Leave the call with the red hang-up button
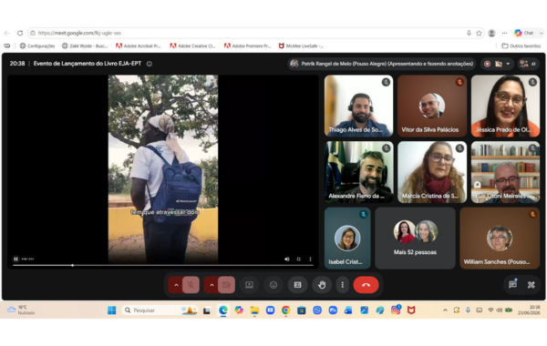This screenshot has width=547, height=346. pyautogui.click(x=366, y=285)
